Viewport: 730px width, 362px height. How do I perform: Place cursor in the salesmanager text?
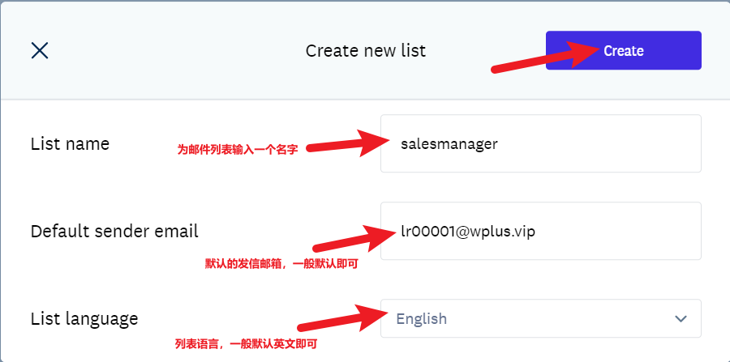[449, 144]
